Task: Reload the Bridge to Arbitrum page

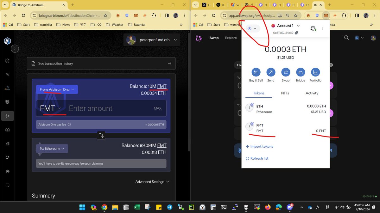Action: (23, 15)
